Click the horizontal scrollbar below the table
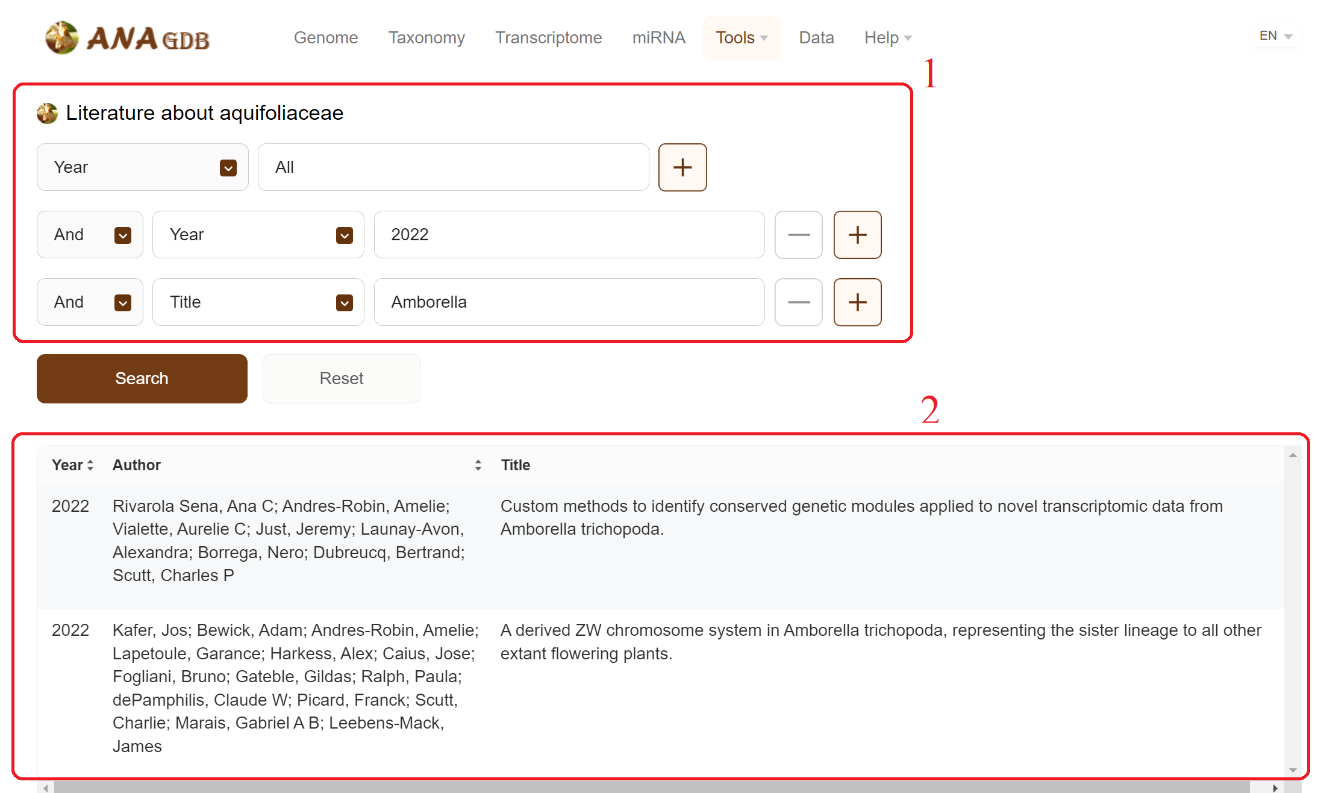The height and width of the screenshot is (793, 1318). click(x=651, y=787)
